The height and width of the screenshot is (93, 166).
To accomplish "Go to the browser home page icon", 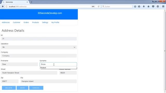I will [x=148, y=6].
